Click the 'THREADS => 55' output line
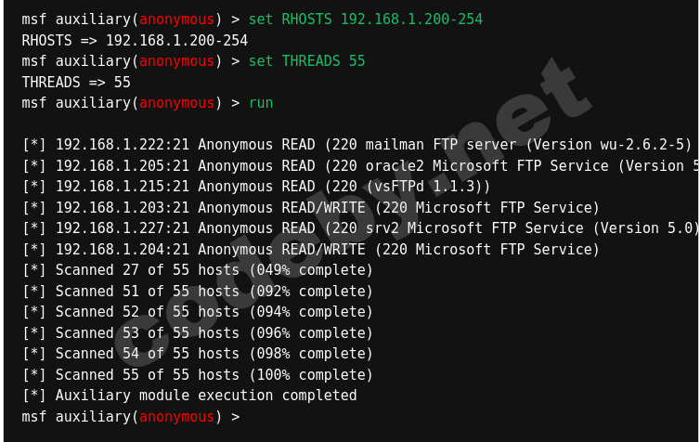Viewport: 700px width, 442px height. [x=76, y=83]
